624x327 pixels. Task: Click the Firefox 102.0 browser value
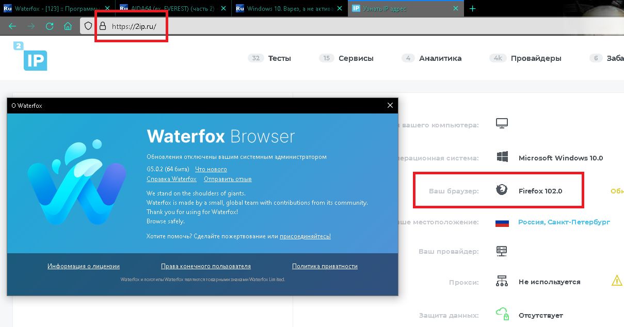point(540,191)
